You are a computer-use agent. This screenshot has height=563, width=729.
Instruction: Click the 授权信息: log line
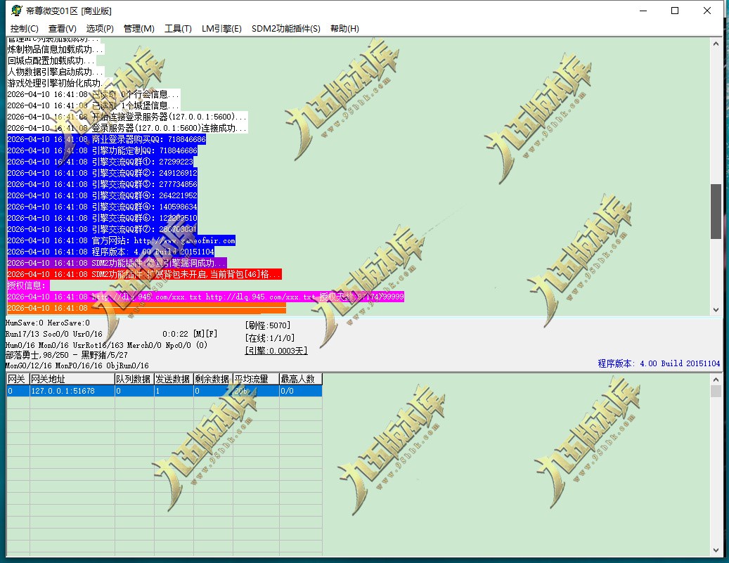click(28, 285)
